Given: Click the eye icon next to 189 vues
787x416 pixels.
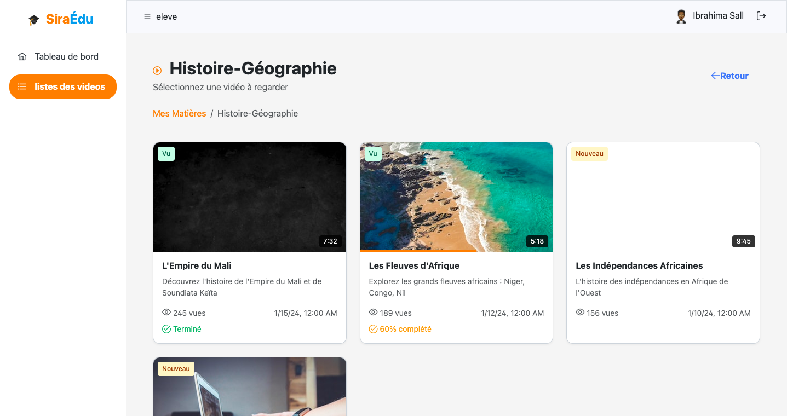Looking at the screenshot, I should (374, 313).
